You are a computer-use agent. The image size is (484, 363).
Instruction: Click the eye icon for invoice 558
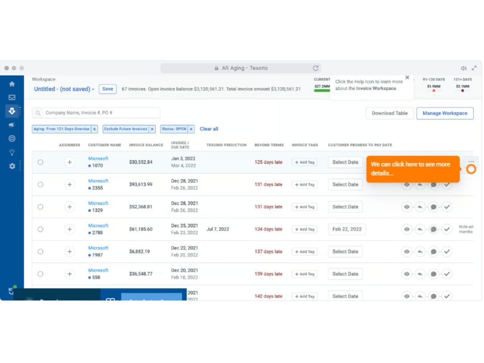coord(407,274)
